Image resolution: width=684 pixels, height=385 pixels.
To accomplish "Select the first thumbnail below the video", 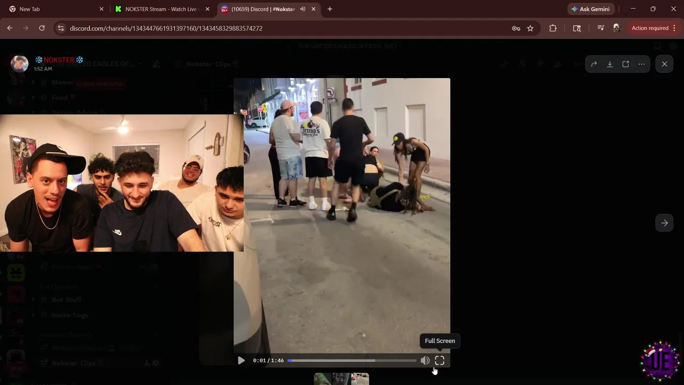I will pos(322,379).
